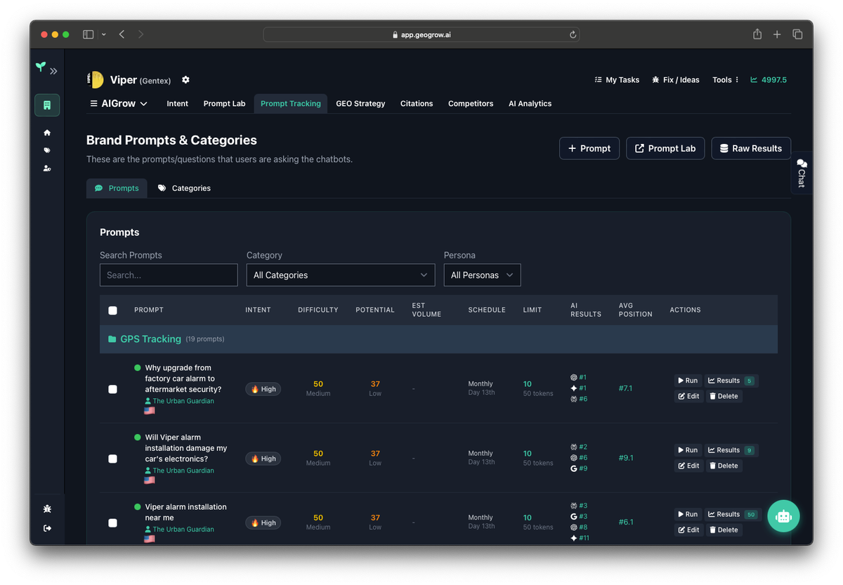Check the 'Viper alarm installation near me' row

pos(112,522)
